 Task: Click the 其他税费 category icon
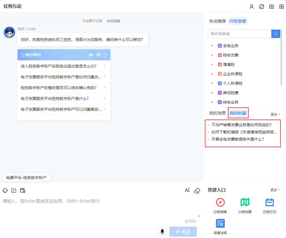[220, 93]
